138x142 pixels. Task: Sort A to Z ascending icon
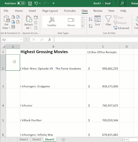click(x=91, y=19)
